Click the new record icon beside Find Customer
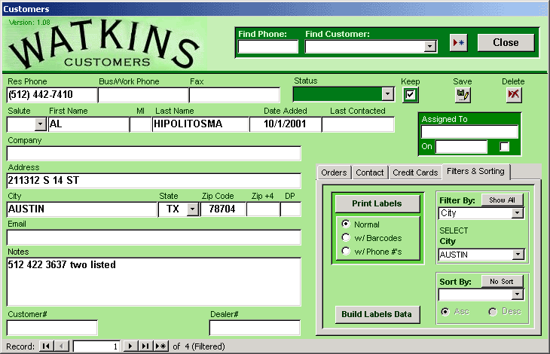 pyautogui.click(x=458, y=43)
